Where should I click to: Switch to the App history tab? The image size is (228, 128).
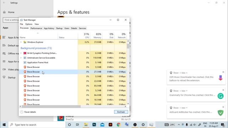point(49,28)
